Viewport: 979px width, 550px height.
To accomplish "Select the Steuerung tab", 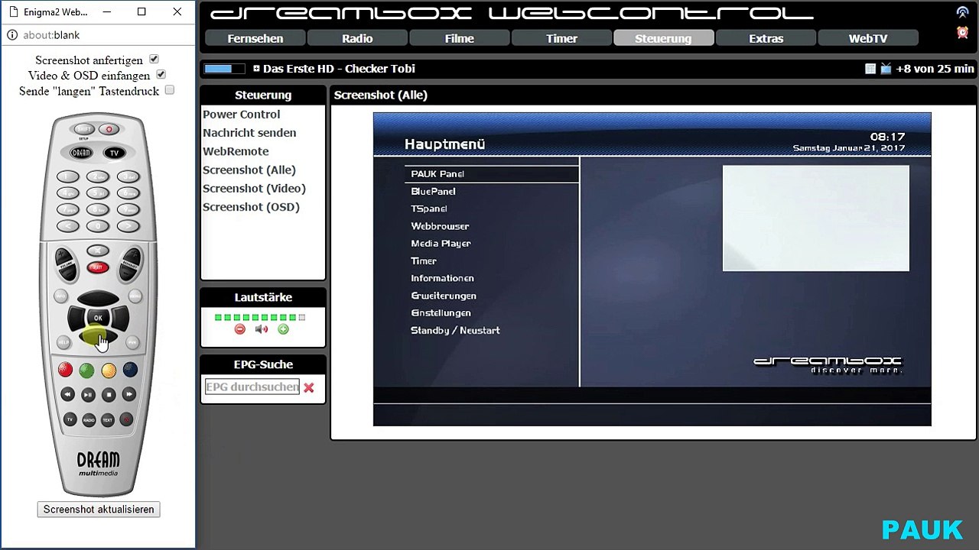I will (663, 38).
